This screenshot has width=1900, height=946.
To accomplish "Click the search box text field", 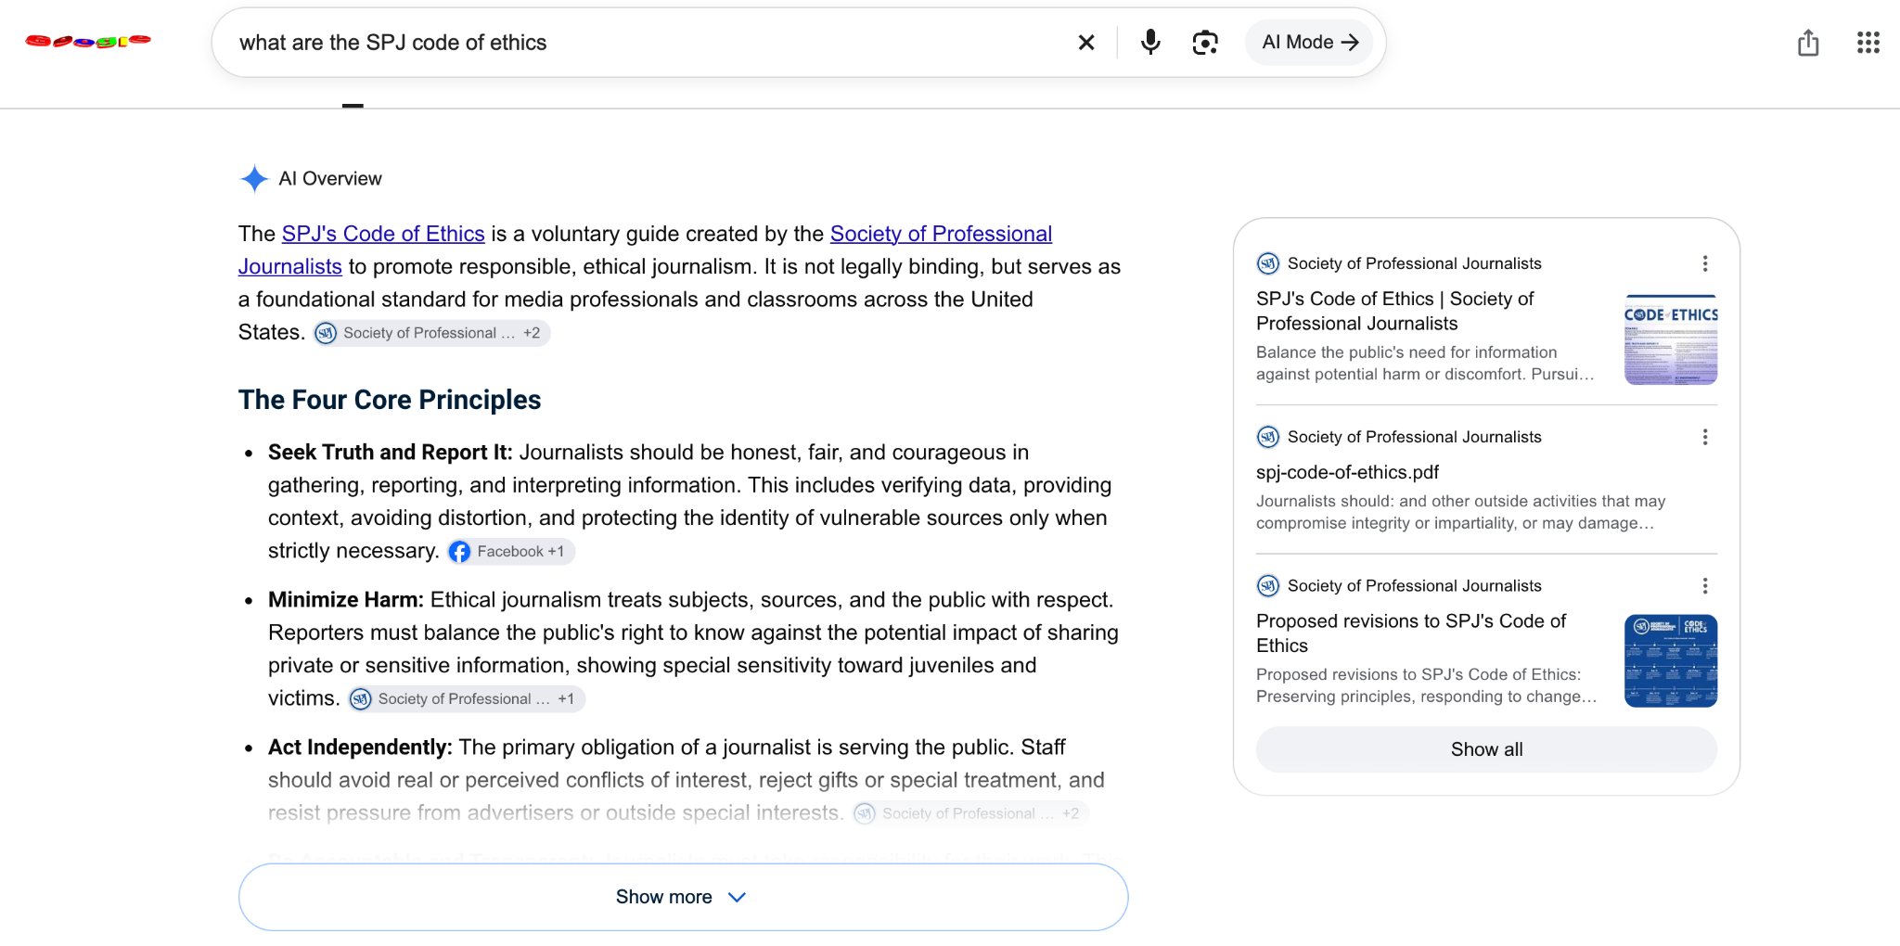I will point(649,43).
